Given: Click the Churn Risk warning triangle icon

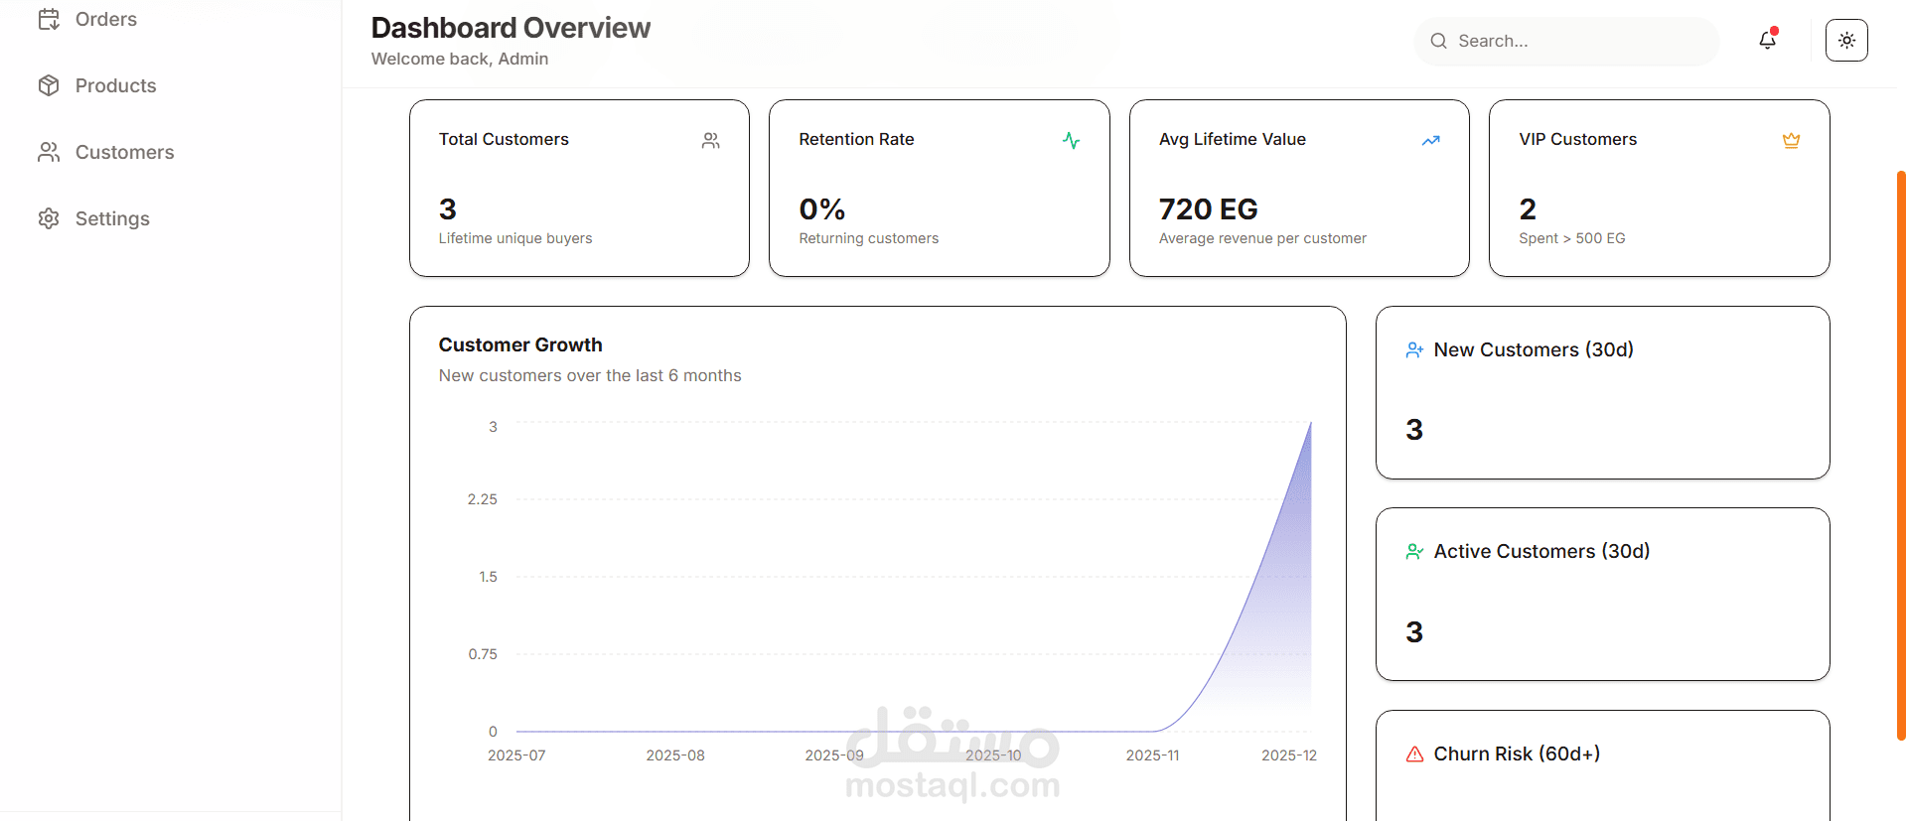Looking at the screenshot, I should tap(1414, 754).
